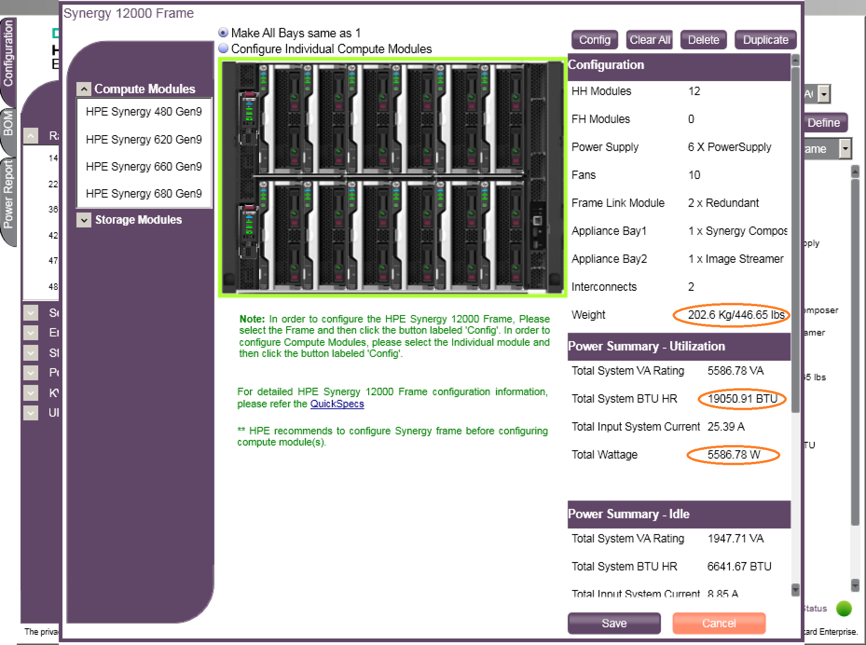866x645 pixels.
Task: Select 'Configure Individual Compute Modules' option
Action: click(223, 48)
